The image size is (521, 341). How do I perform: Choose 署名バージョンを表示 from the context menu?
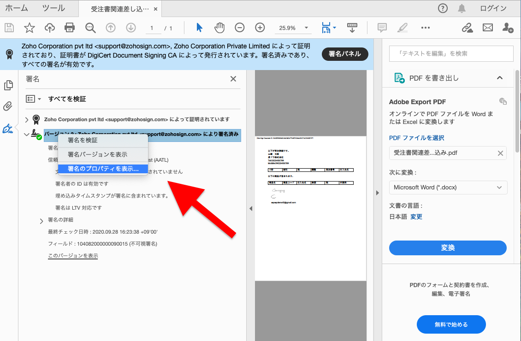pyautogui.click(x=103, y=154)
